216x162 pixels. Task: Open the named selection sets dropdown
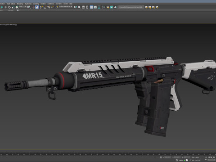pyautogui.click(x=66, y=7)
